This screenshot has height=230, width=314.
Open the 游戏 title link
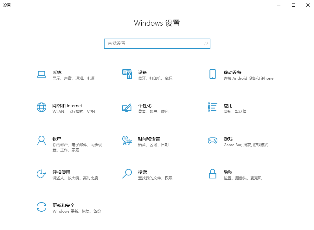click(x=228, y=139)
